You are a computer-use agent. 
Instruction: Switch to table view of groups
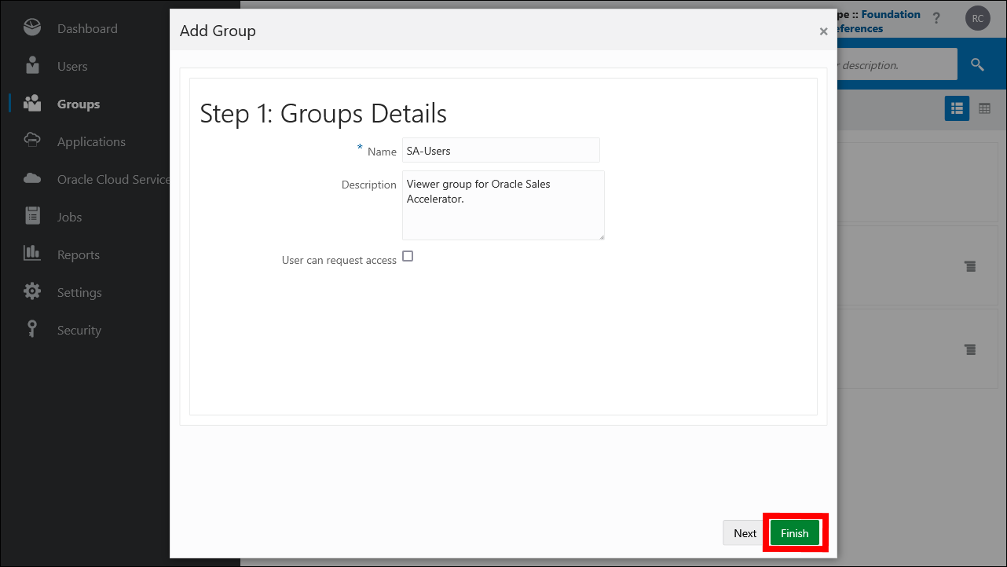point(985,108)
